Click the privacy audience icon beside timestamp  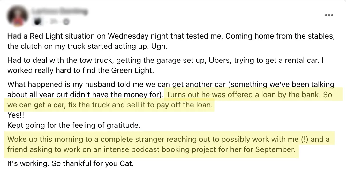tap(66, 22)
